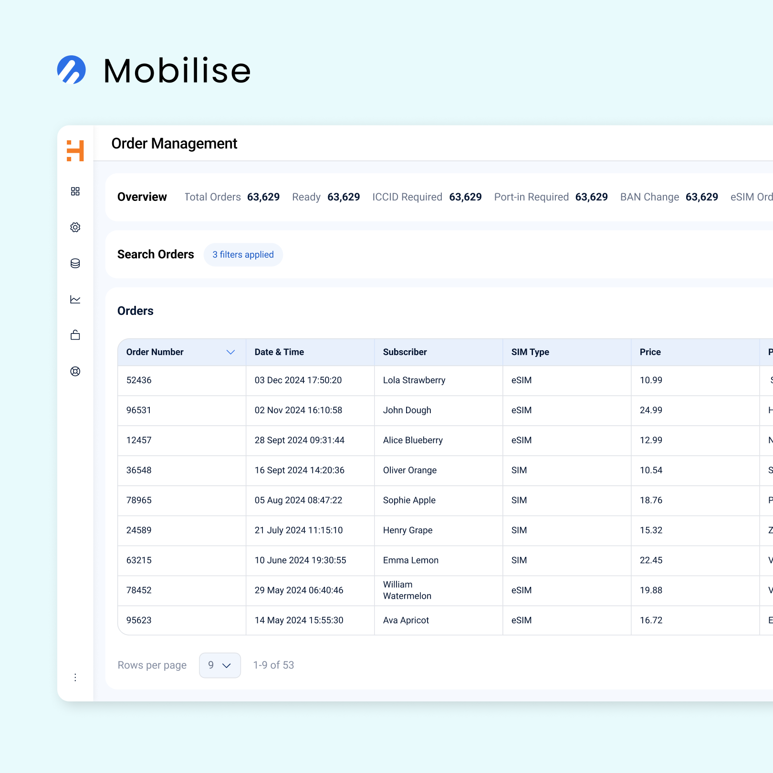Open order number 52436

tap(139, 380)
